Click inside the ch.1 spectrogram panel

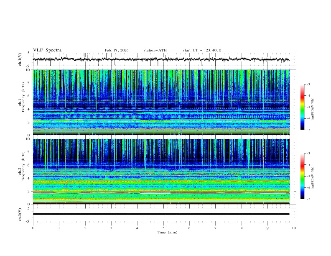(x=163, y=102)
